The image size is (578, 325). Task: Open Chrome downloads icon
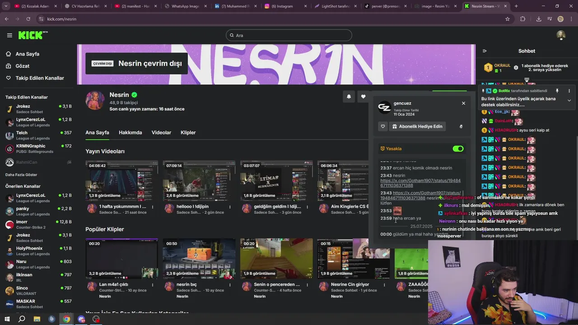pos(539,19)
